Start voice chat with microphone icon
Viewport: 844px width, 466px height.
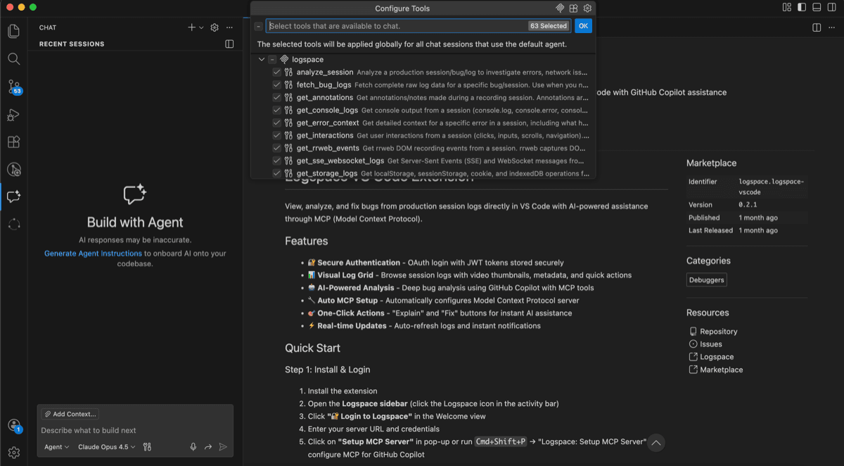click(193, 446)
